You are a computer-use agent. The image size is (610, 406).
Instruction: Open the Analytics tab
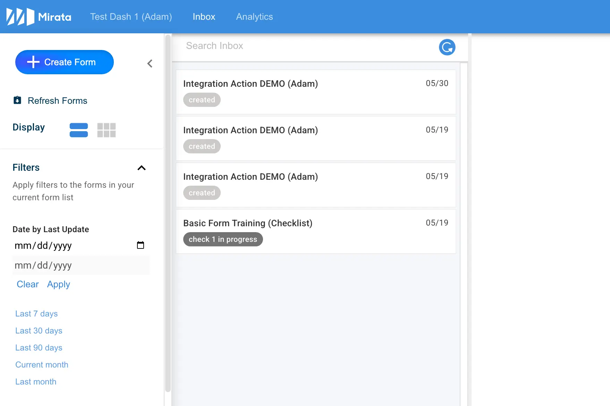point(254,17)
